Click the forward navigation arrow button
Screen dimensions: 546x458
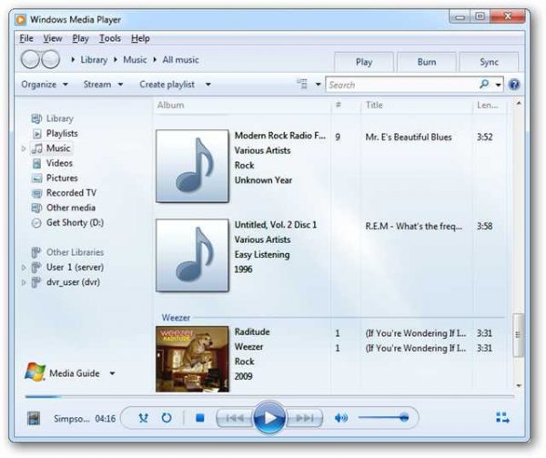pyautogui.click(x=51, y=59)
